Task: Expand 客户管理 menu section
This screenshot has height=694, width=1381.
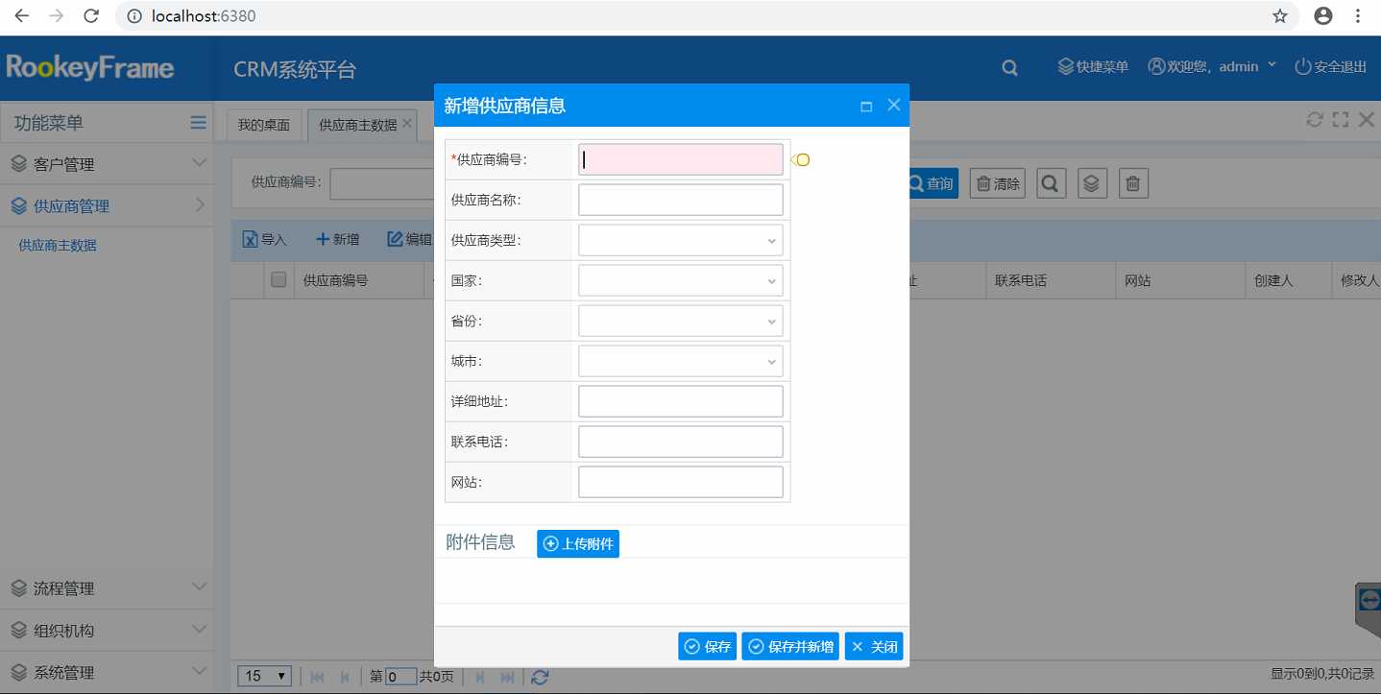Action: (107, 164)
